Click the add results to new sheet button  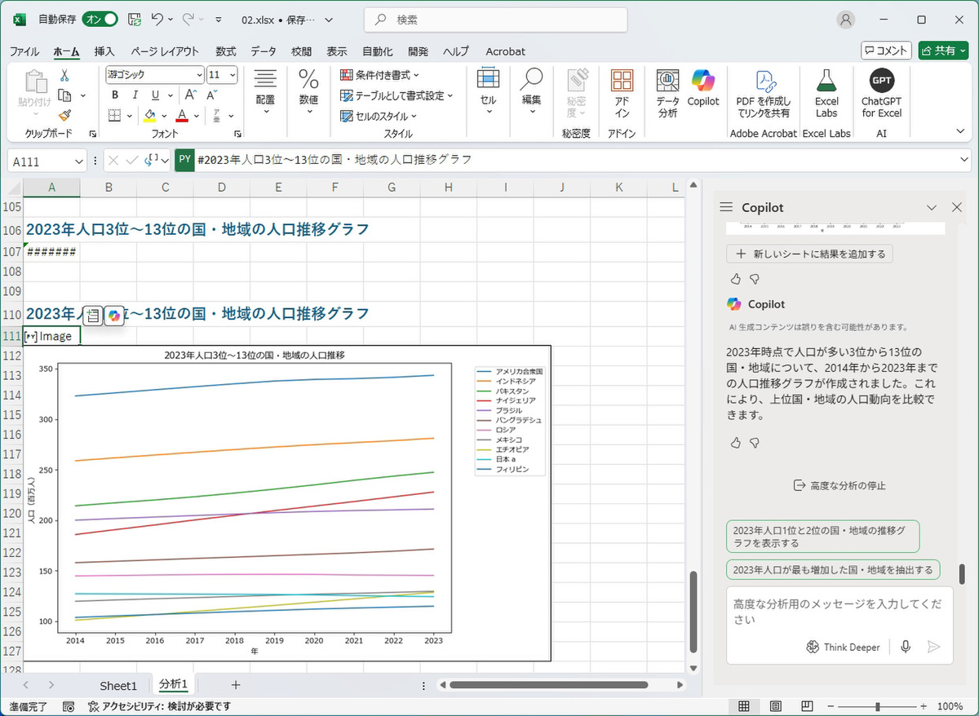(x=809, y=254)
